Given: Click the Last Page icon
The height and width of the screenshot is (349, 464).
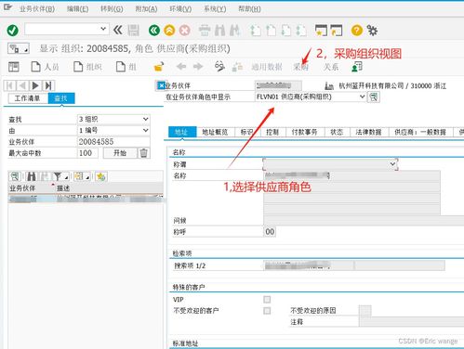Looking at the screenshot, I should point(301,31).
